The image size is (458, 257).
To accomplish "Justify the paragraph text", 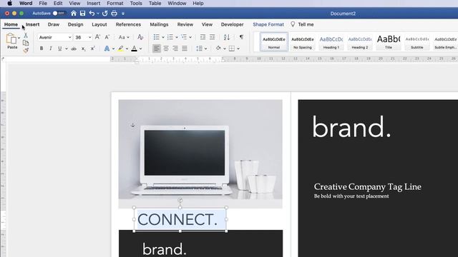I will (185, 49).
